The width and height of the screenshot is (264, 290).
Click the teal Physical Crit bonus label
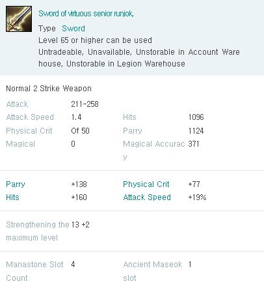coord(146,184)
